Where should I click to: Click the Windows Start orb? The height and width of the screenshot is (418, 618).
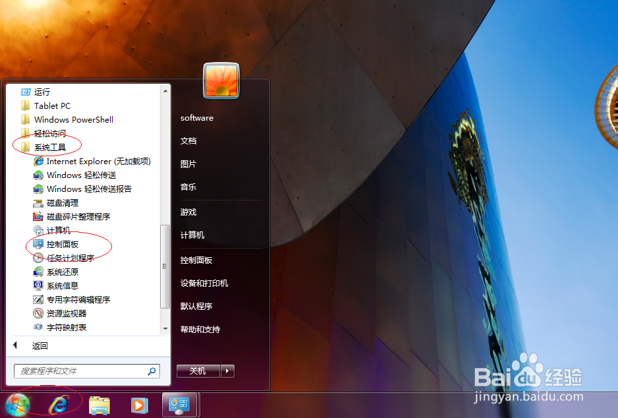(x=18, y=405)
